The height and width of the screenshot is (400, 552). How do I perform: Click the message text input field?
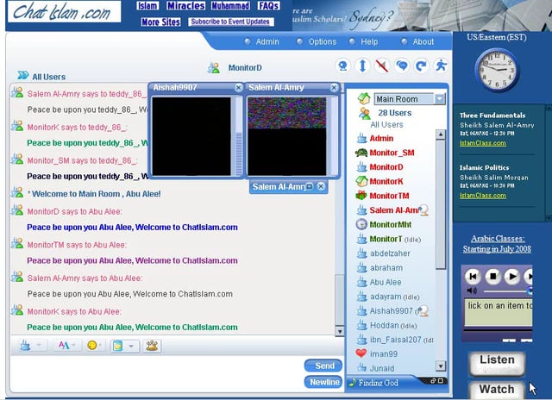click(x=157, y=373)
